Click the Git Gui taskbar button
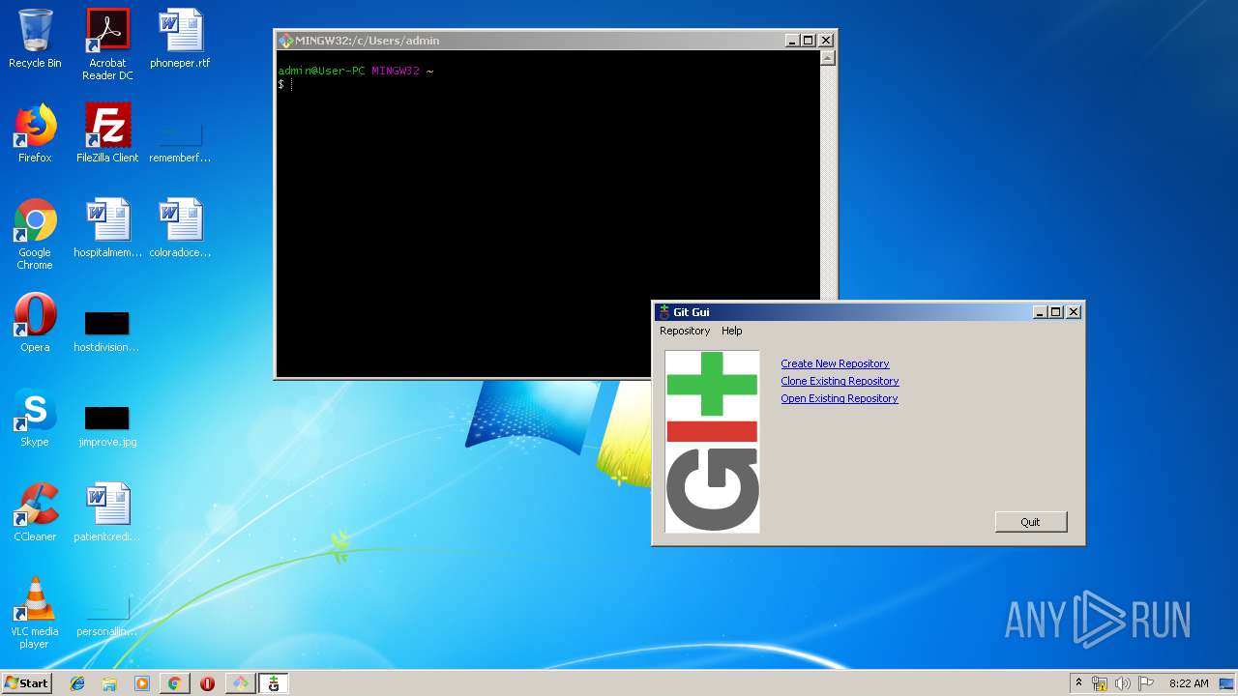The width and height of the screenshot is (1238, 696). point(274,683)
